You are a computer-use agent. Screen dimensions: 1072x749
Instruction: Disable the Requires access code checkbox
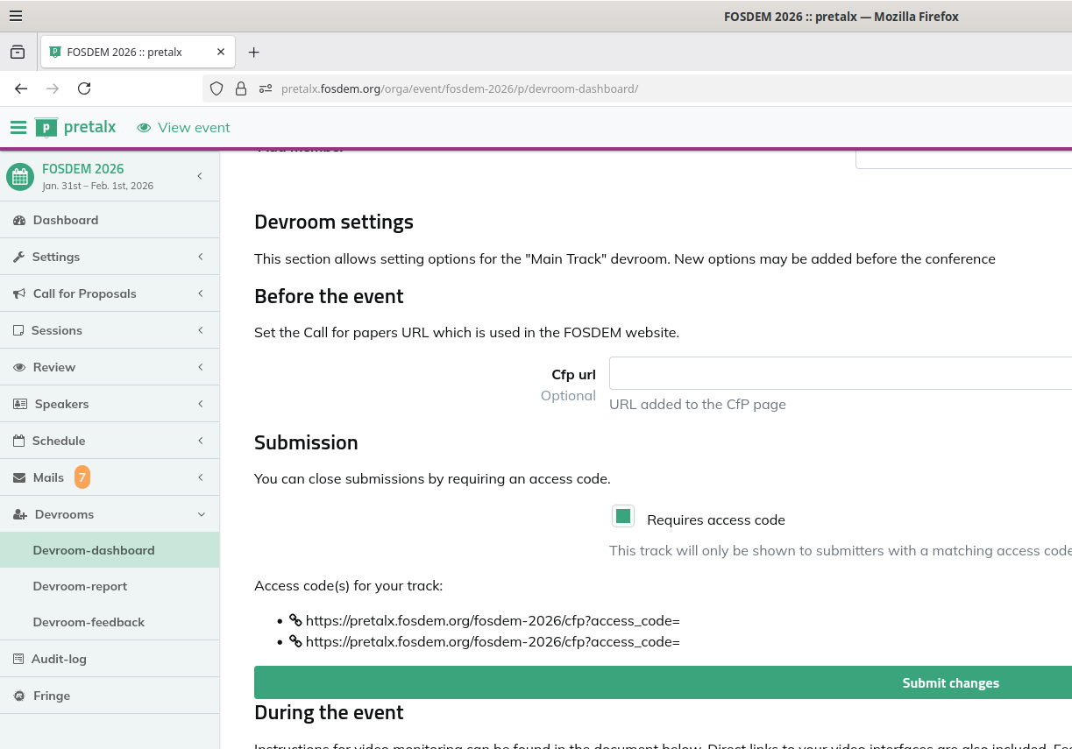(622, 516)
